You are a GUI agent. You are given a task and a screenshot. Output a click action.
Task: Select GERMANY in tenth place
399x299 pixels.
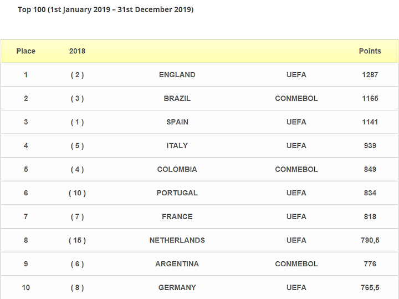pos(177,288)
